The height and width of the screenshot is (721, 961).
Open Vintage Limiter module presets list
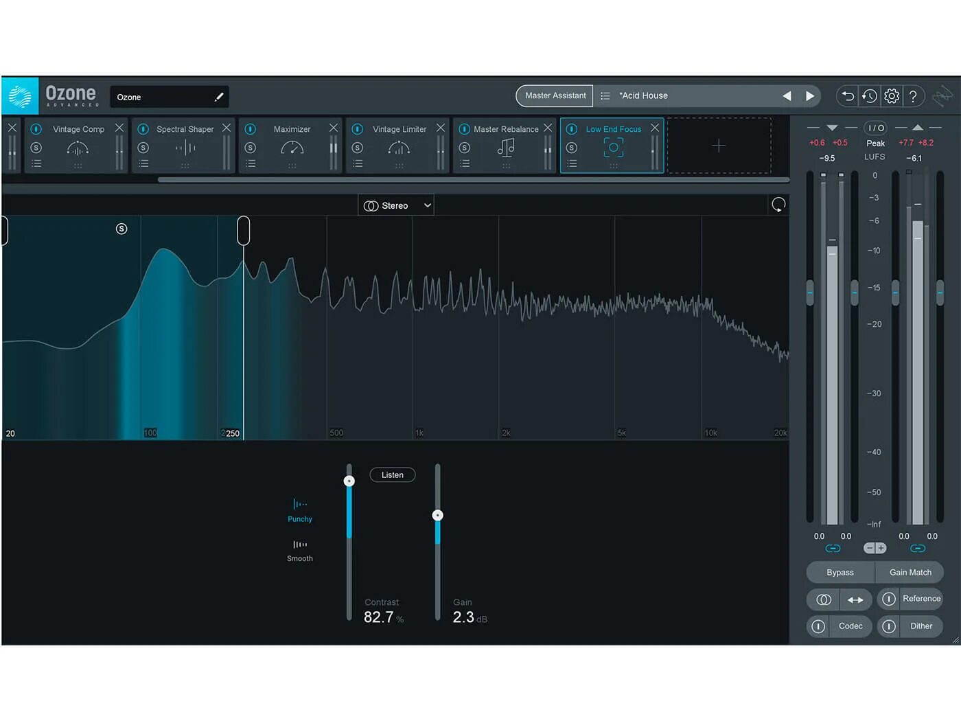coord(358,163)
